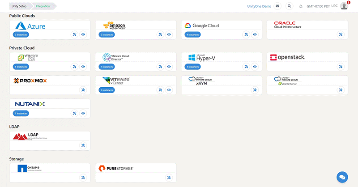This screenshot has width=358, height=187.
Task: View VMware vCenter instances eye icon
Action: (x=169, y=90)
